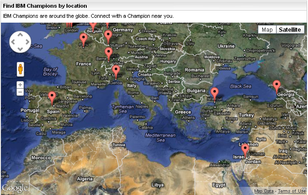Click the red pin in Israel
Image resolution: width=308 pixels, height=195 pixels.
pyautogui.click(x=245, y=150)
